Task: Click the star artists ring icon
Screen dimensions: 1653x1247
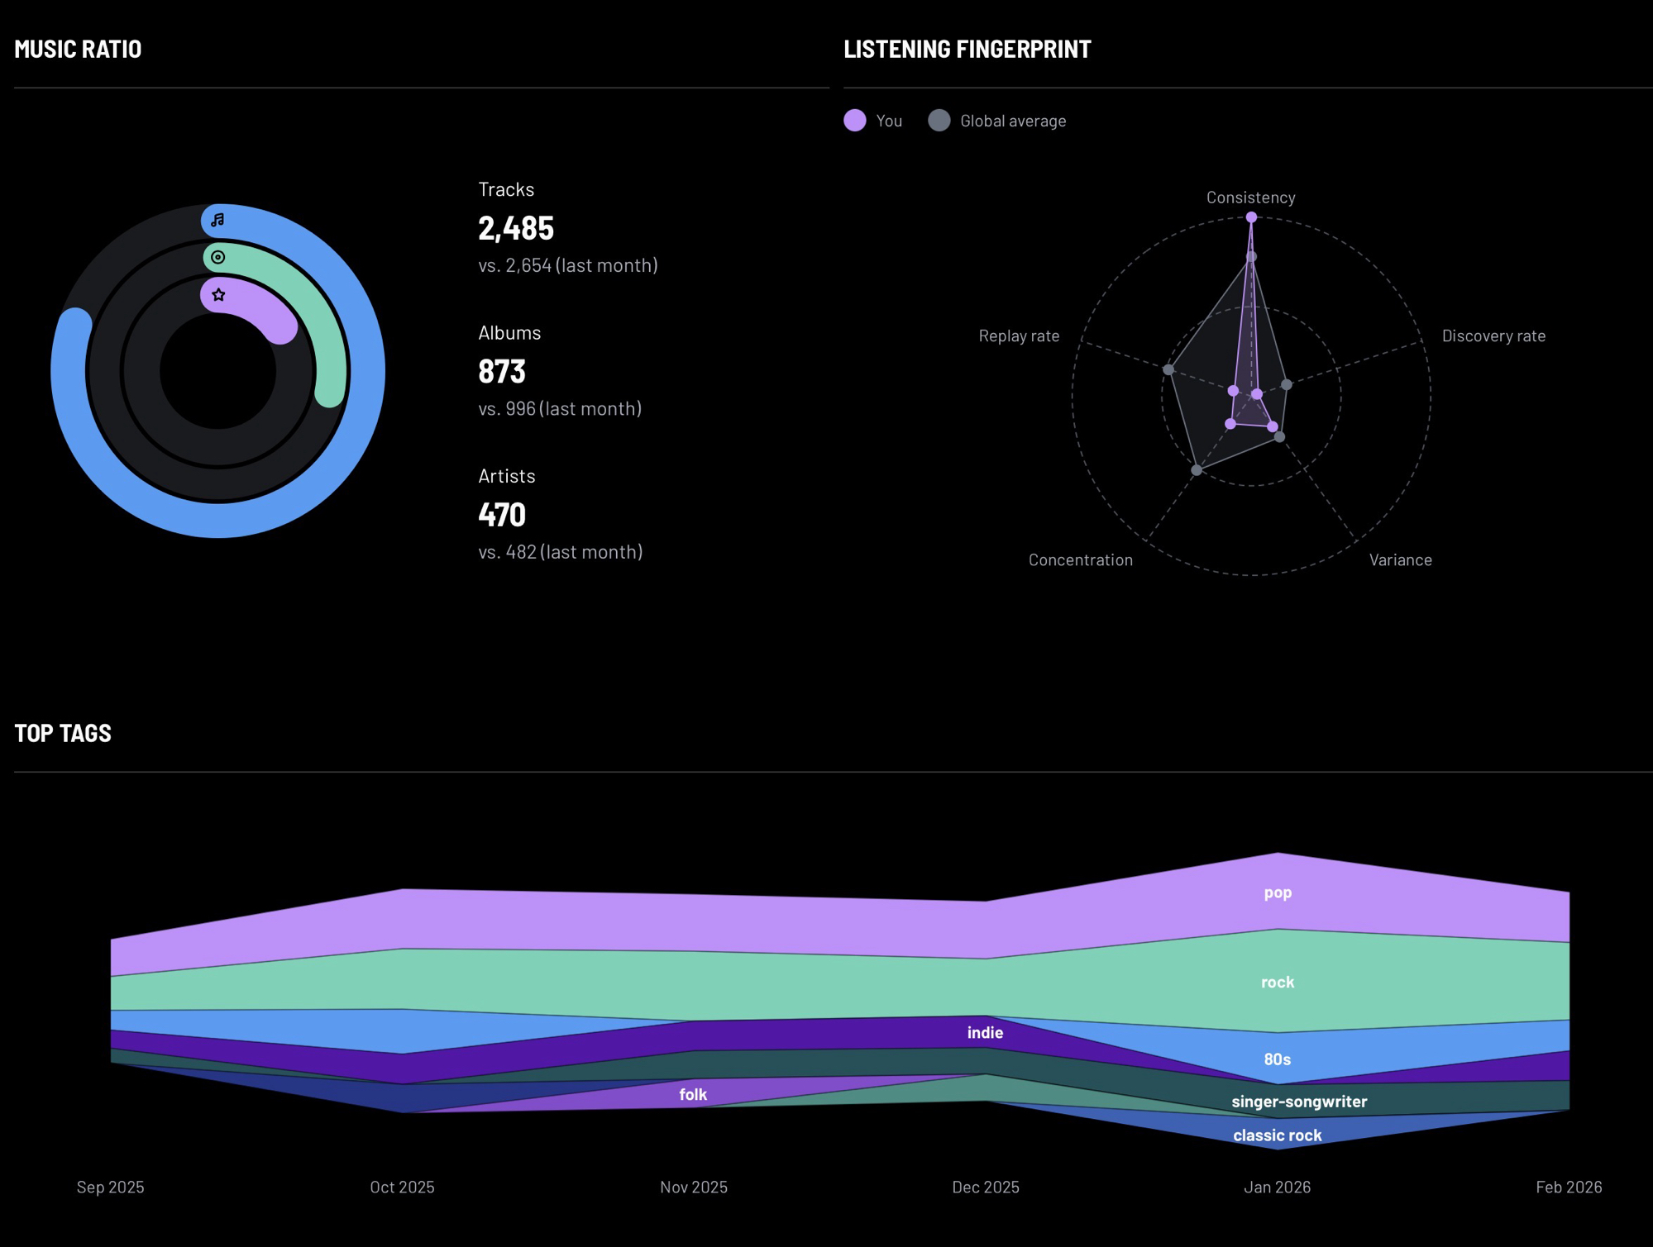Action: click(x=218, y=295)
